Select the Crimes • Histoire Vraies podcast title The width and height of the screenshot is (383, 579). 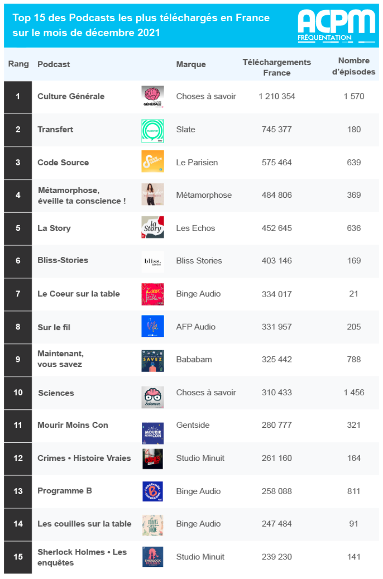(x=84, y=458)
